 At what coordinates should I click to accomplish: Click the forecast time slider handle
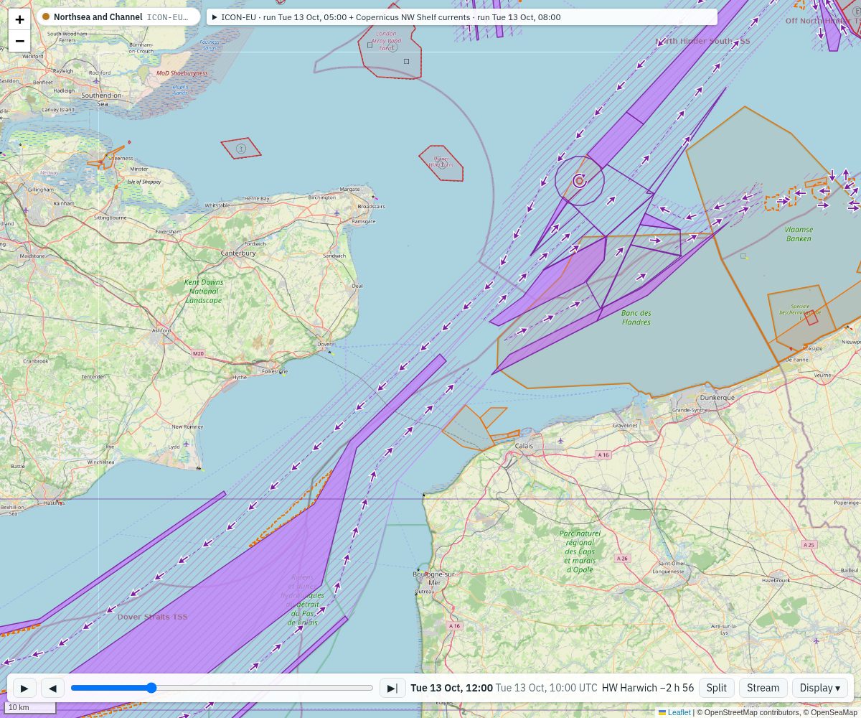(151, 688)
